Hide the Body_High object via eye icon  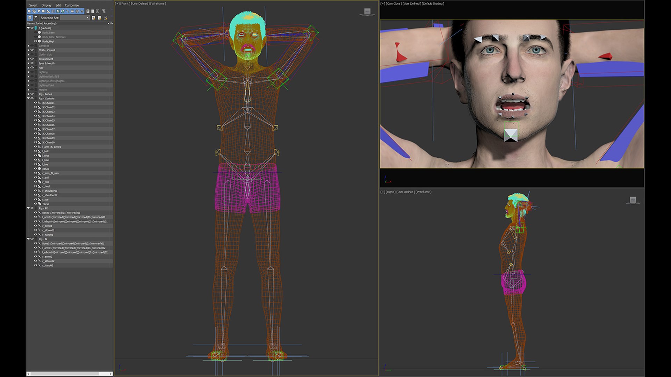point(35,41)
